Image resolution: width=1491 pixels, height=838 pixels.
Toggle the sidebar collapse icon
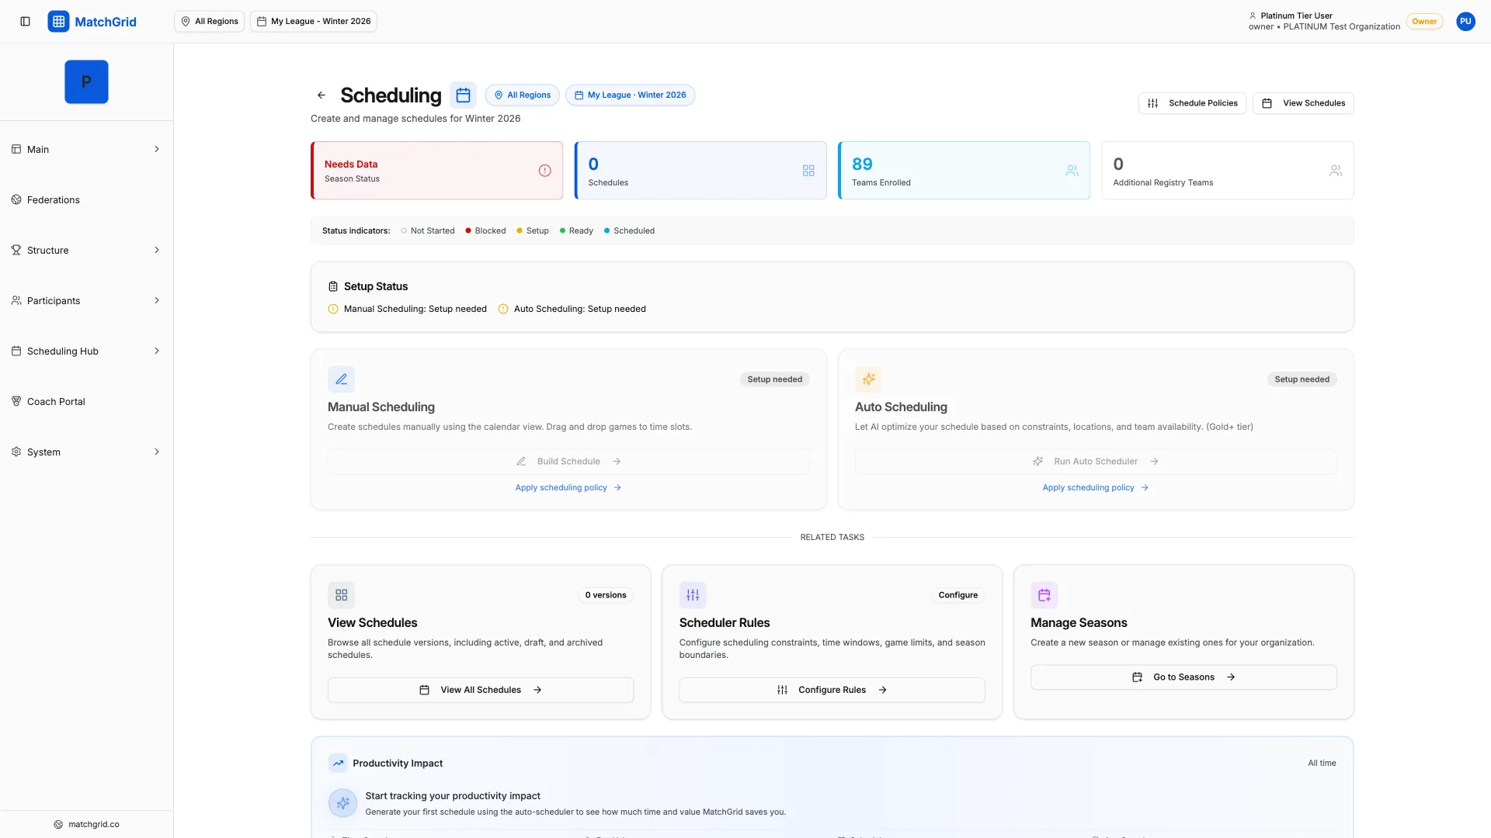click(26, 21)
